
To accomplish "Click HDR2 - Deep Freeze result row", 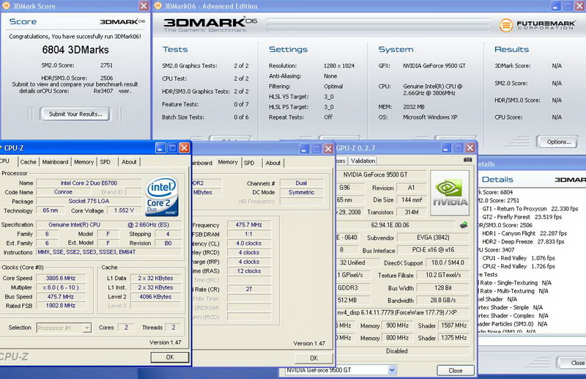I will (523, 241).
